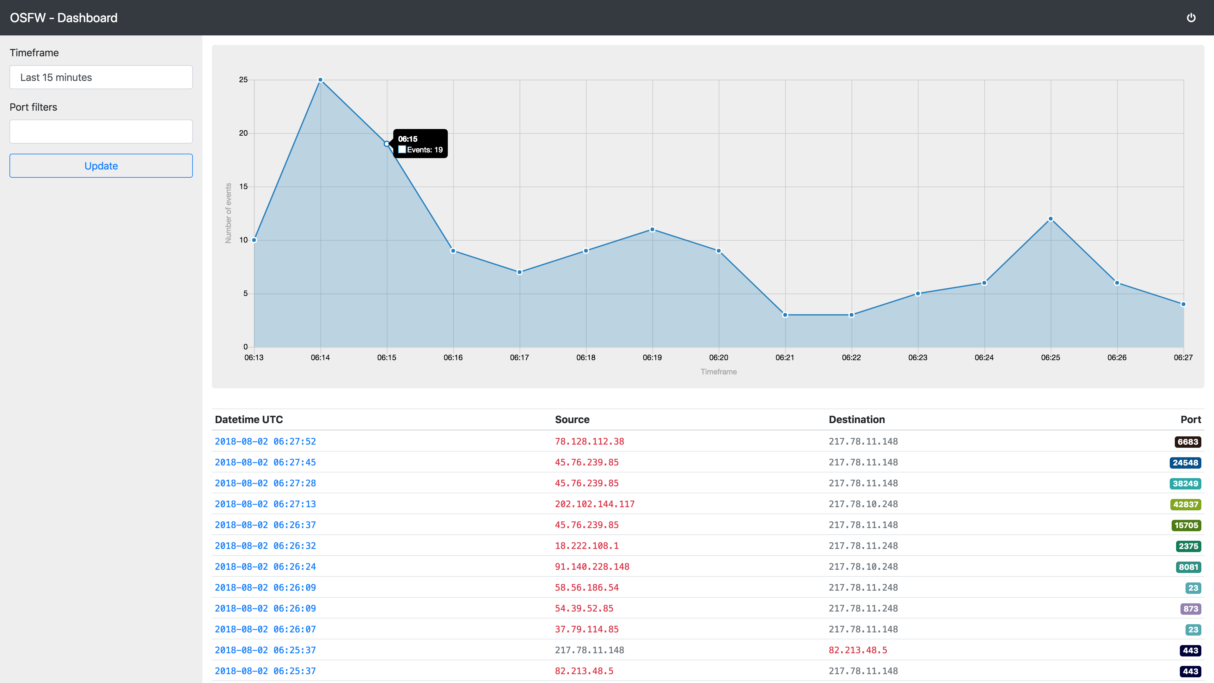
Task: Open the Timeframe dropdown
Action: [101, 77]
